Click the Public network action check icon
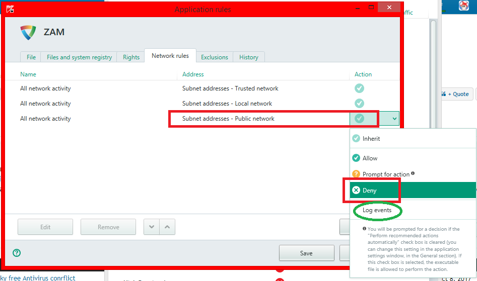The width and height of the screenshot is (477, 281). point(359,118)
